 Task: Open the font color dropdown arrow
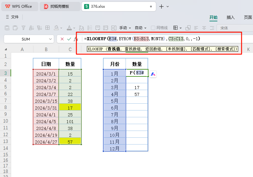74,28
